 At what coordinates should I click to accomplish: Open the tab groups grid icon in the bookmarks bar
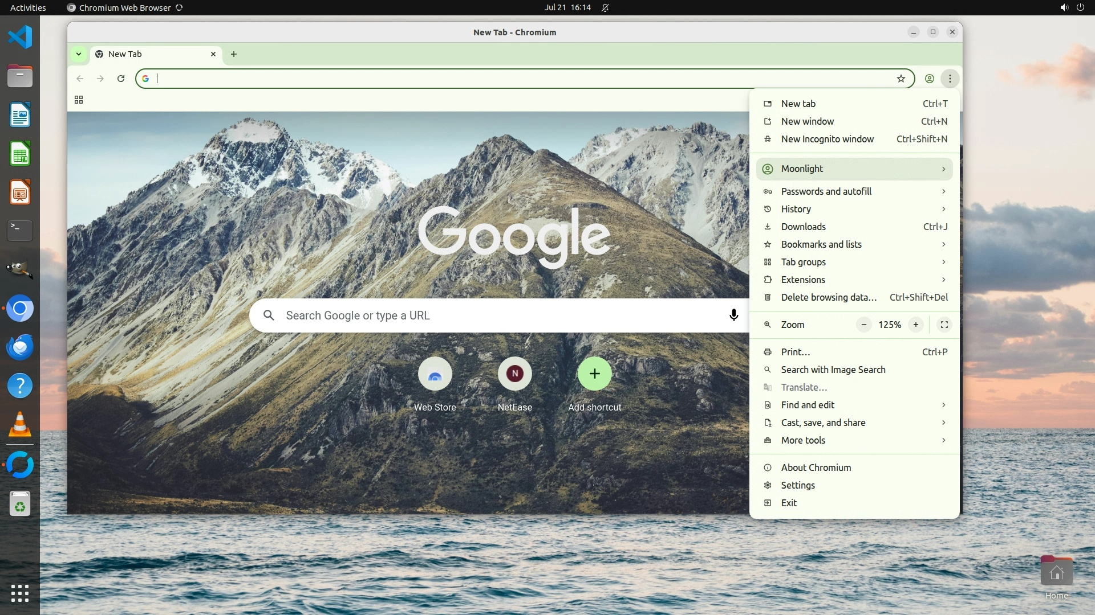click(79, 100)
